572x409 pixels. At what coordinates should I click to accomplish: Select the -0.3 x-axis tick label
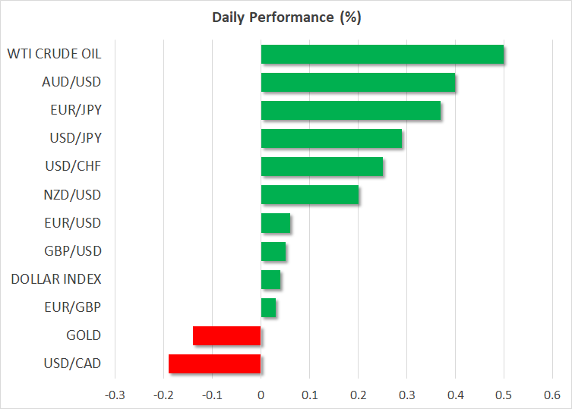[x=114, y=395]
